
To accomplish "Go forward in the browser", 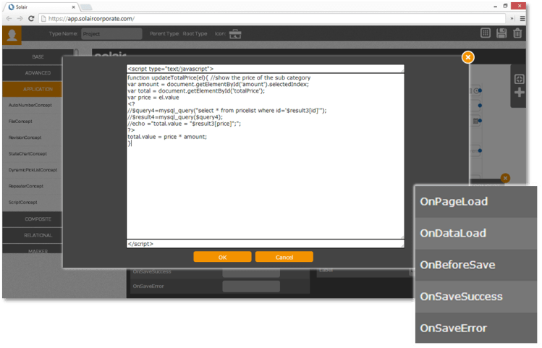I will [x=20, y=19].
